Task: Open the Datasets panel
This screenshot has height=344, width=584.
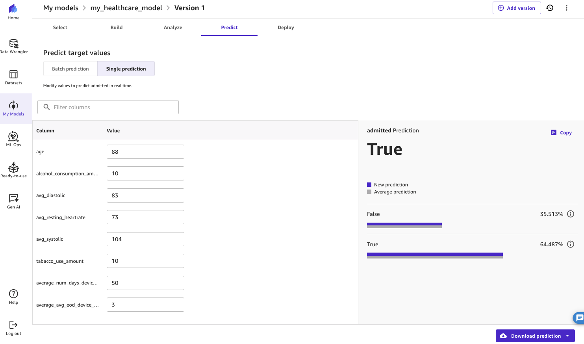Action: click(13, 77)
